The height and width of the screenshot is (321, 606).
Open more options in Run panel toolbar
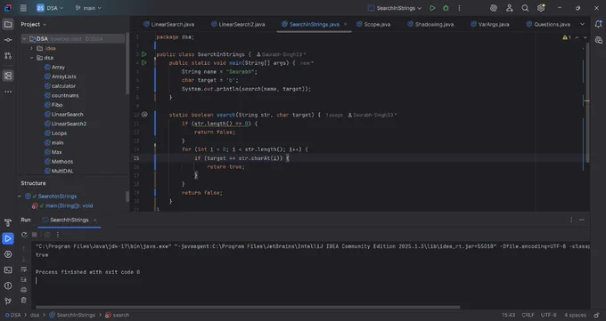pos(58,235)
